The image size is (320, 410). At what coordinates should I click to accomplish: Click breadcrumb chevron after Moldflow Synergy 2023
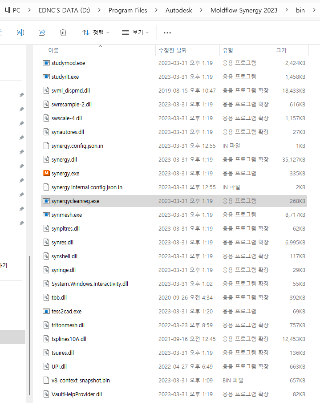tap(287, 10)
